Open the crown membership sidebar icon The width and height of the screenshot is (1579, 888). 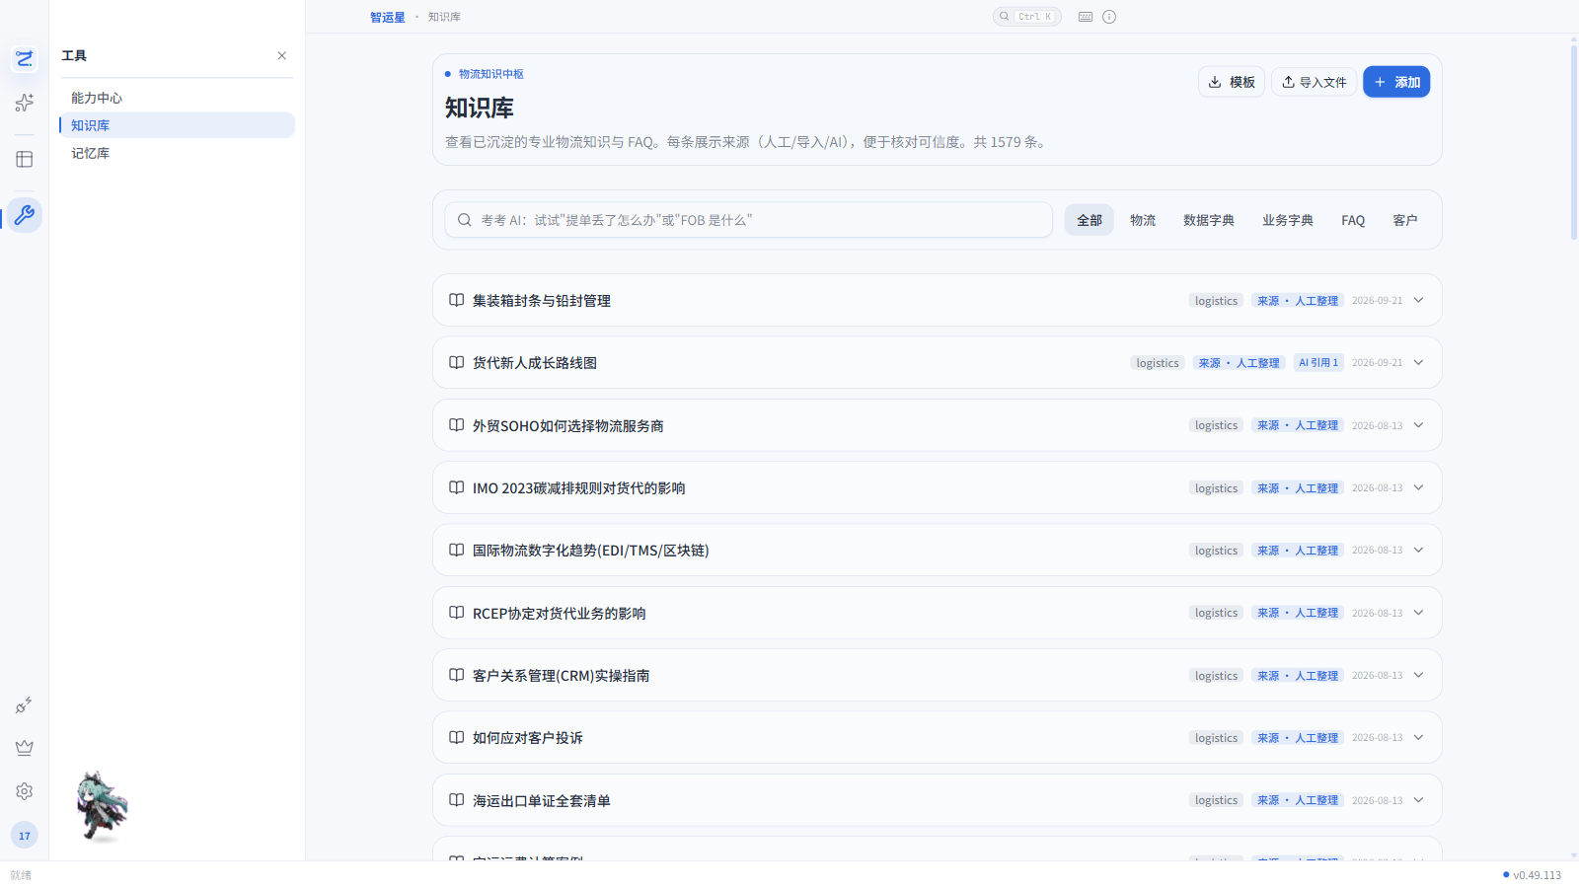(25, 748)
